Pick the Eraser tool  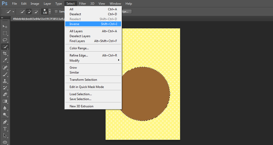click(5, 94)
